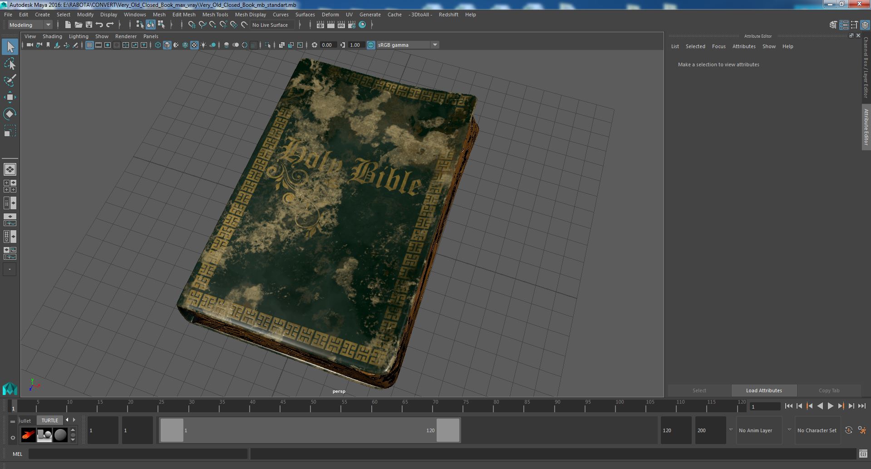Start IPR render icon
This screenshot has width=871, height=469.
click(341, 25)
